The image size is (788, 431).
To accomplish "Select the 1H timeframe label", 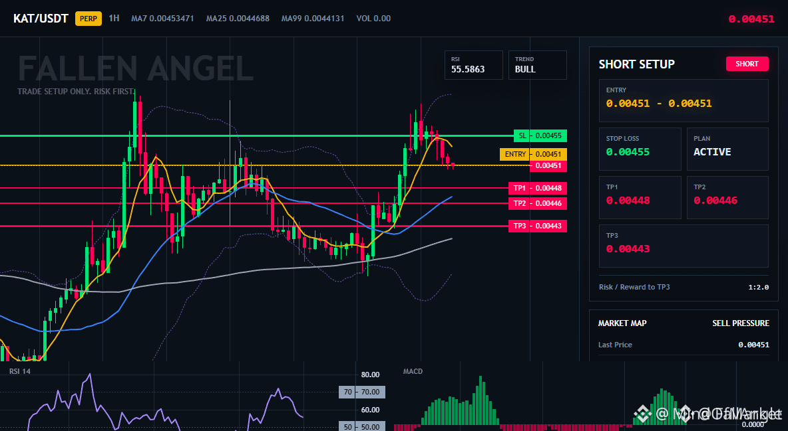I will click(x=114, y=18).
